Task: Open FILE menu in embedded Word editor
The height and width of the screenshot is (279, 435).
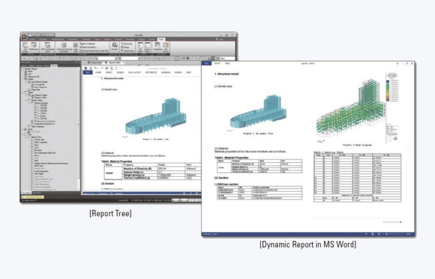Action: pos(88,72)
